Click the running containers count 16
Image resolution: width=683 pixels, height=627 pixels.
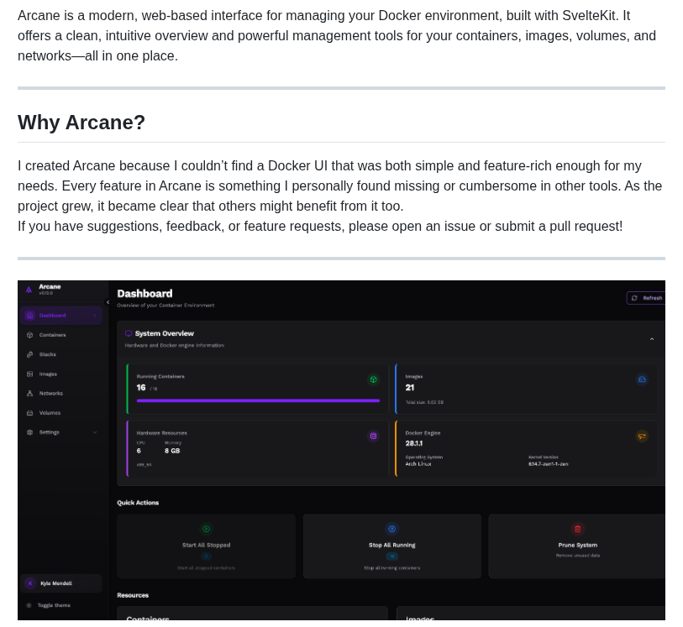click(x=140, y=387)
